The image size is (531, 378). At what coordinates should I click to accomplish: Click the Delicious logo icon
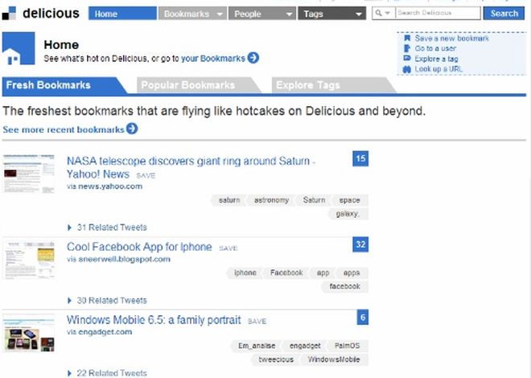[x=9, y=13]
